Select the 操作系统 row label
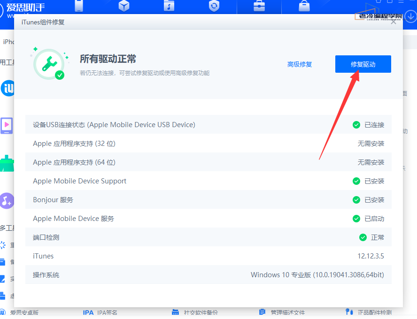 [46, 275]
